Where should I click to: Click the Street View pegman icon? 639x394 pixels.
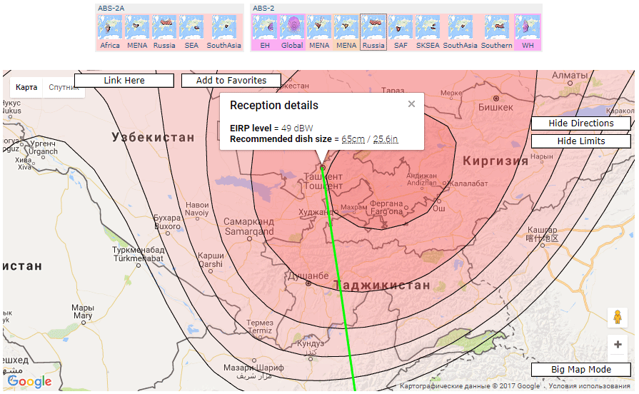617,318
